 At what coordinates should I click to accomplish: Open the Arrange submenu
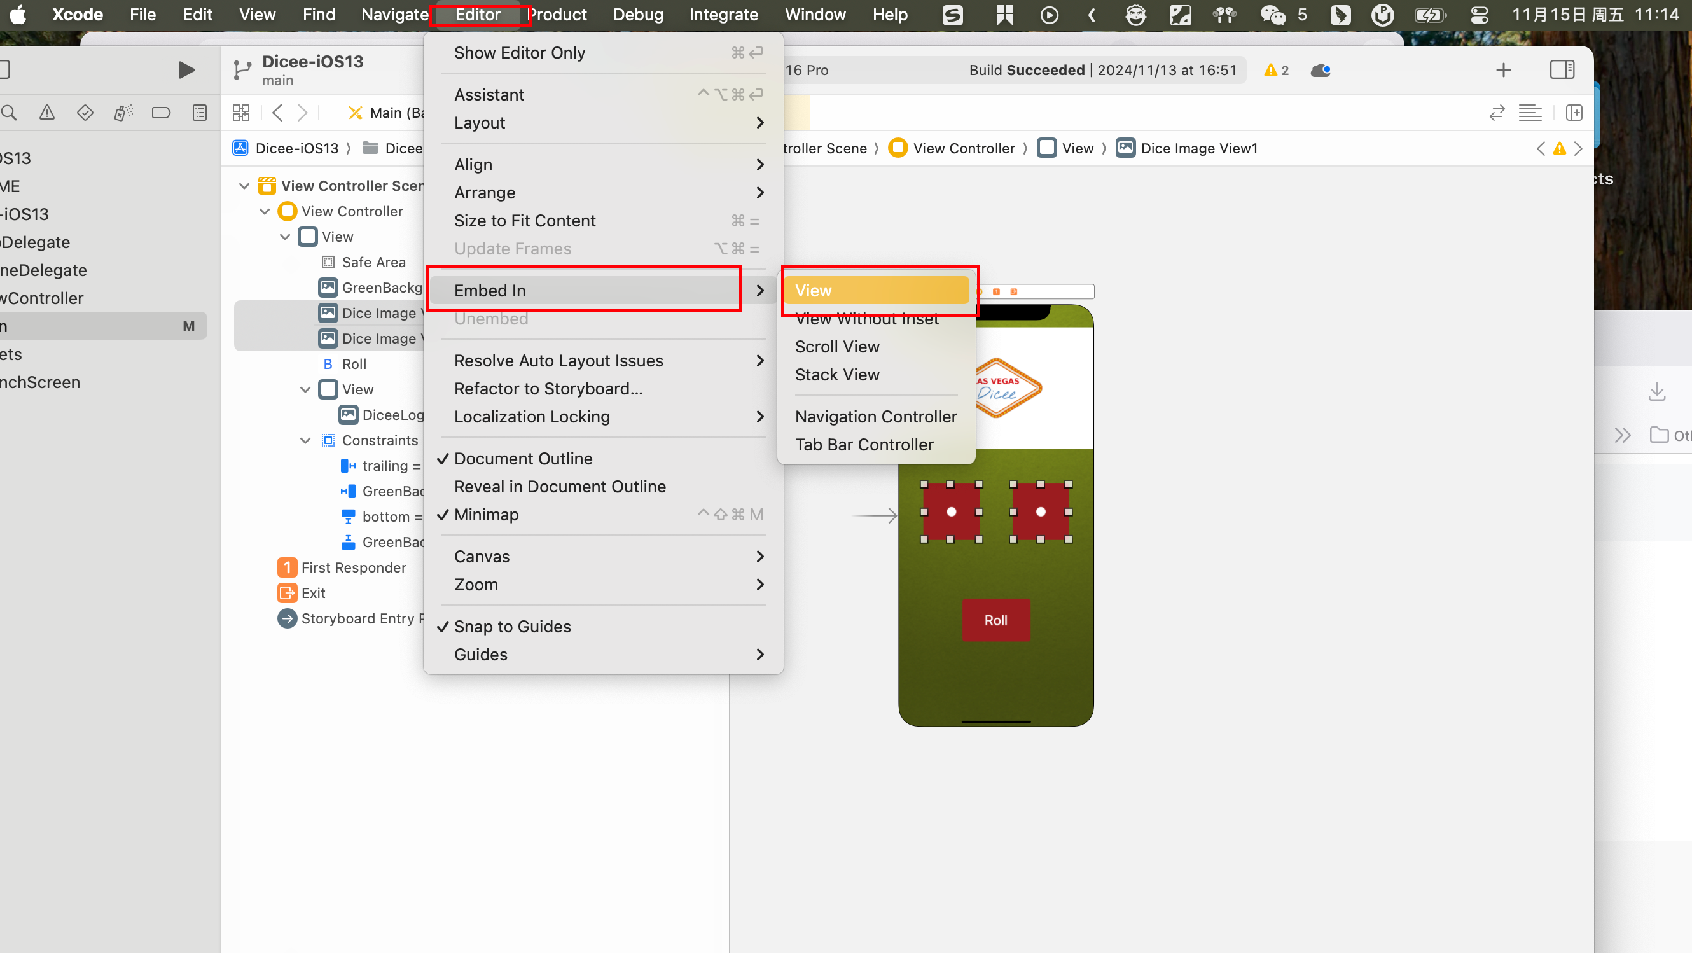click(603, 192)
